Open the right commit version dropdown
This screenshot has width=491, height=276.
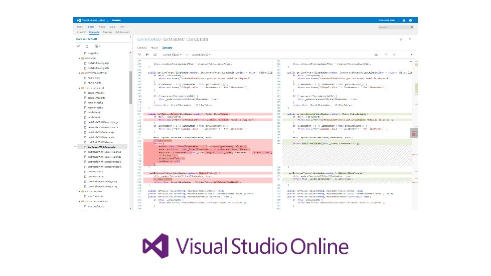(201, 55)
